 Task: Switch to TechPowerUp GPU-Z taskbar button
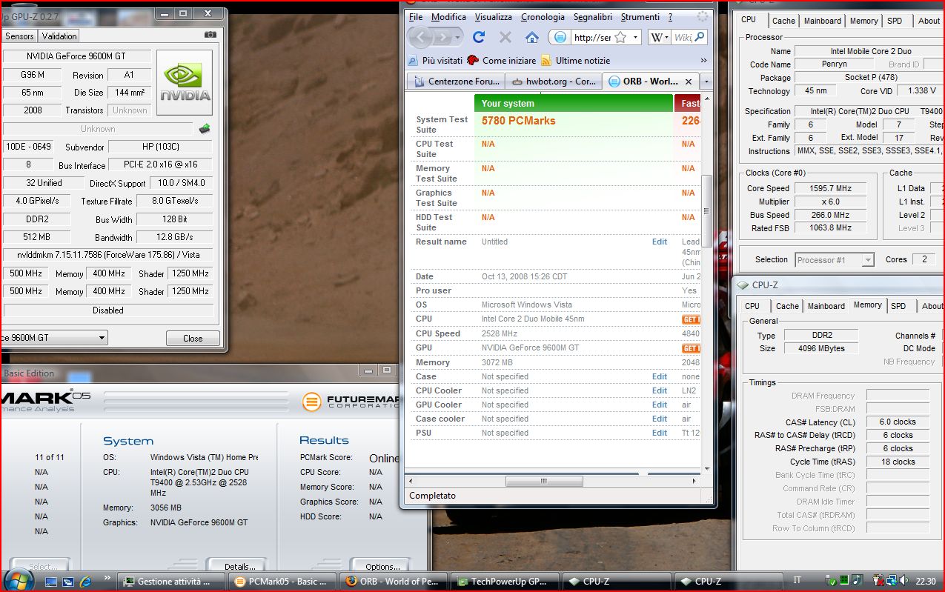point(505,582)
